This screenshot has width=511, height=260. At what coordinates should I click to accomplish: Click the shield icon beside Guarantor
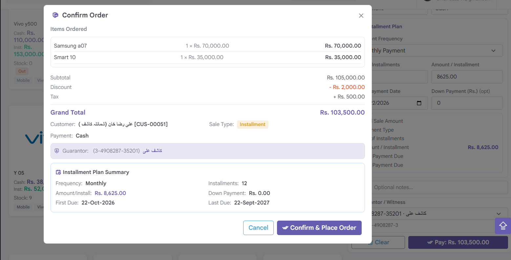coord(57,151)
